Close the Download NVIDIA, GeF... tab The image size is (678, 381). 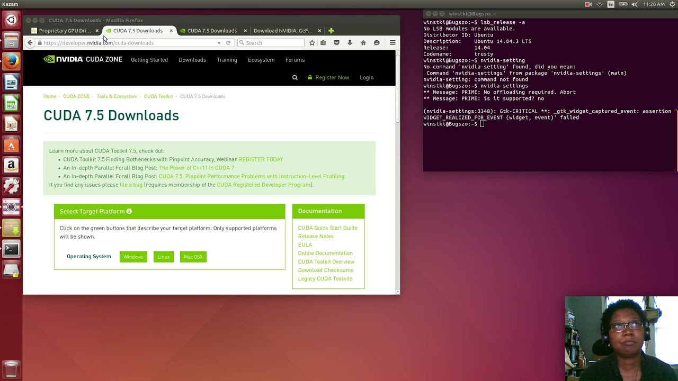[x=319, y=31]
